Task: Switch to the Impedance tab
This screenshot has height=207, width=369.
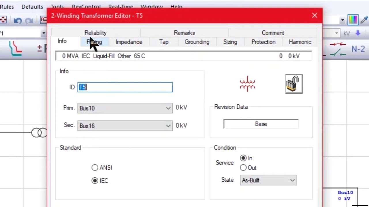Action: click(x=129, y=42)
